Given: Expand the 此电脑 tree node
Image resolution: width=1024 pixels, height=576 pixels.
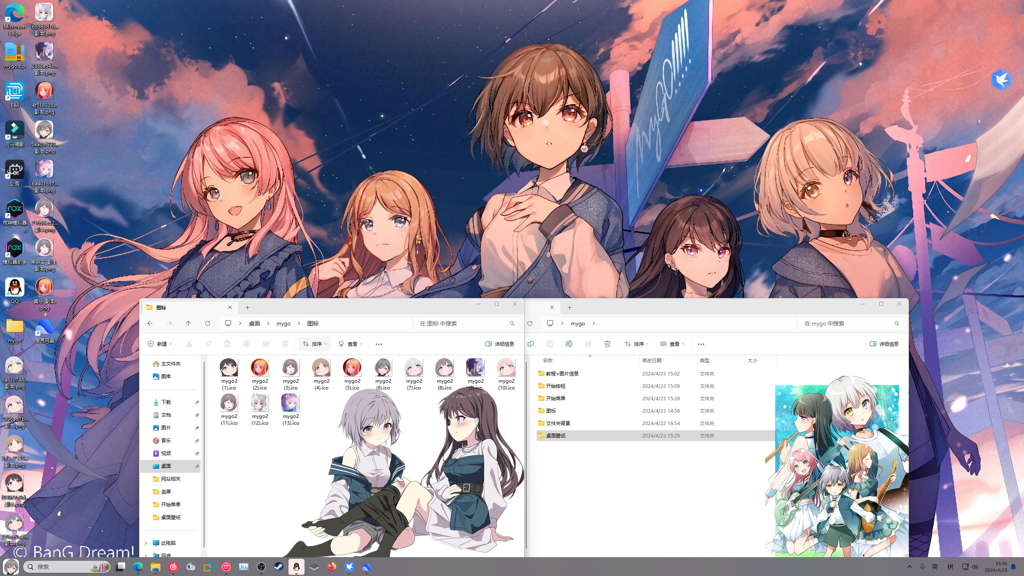Looking at the screenshot, I should point(146,543).
